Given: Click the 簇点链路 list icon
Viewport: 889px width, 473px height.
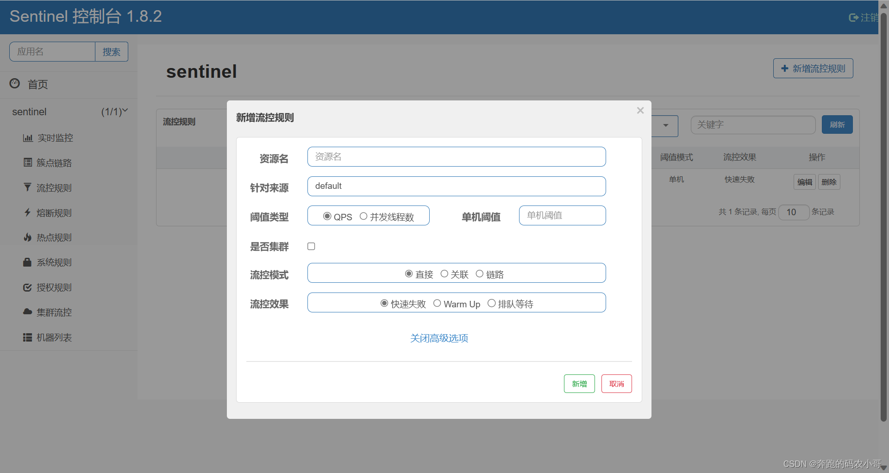Looking at the screenshot, I should pyautogui.click(x=28, y=162).
